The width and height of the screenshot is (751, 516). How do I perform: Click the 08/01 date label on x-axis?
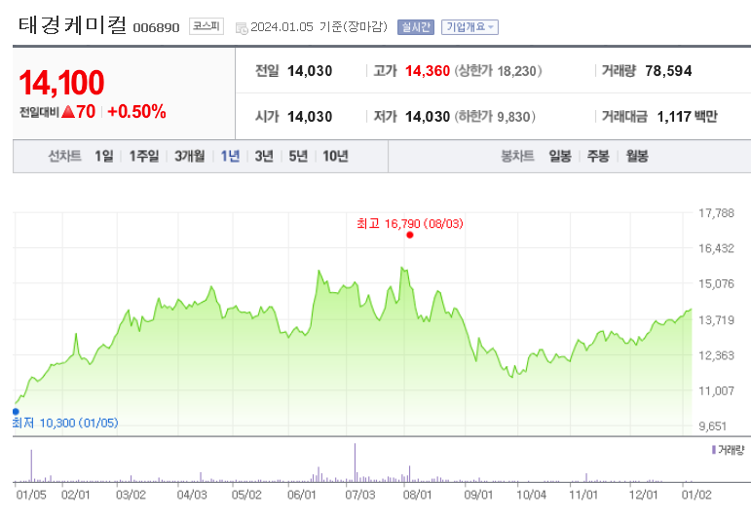tap(417, 495)
